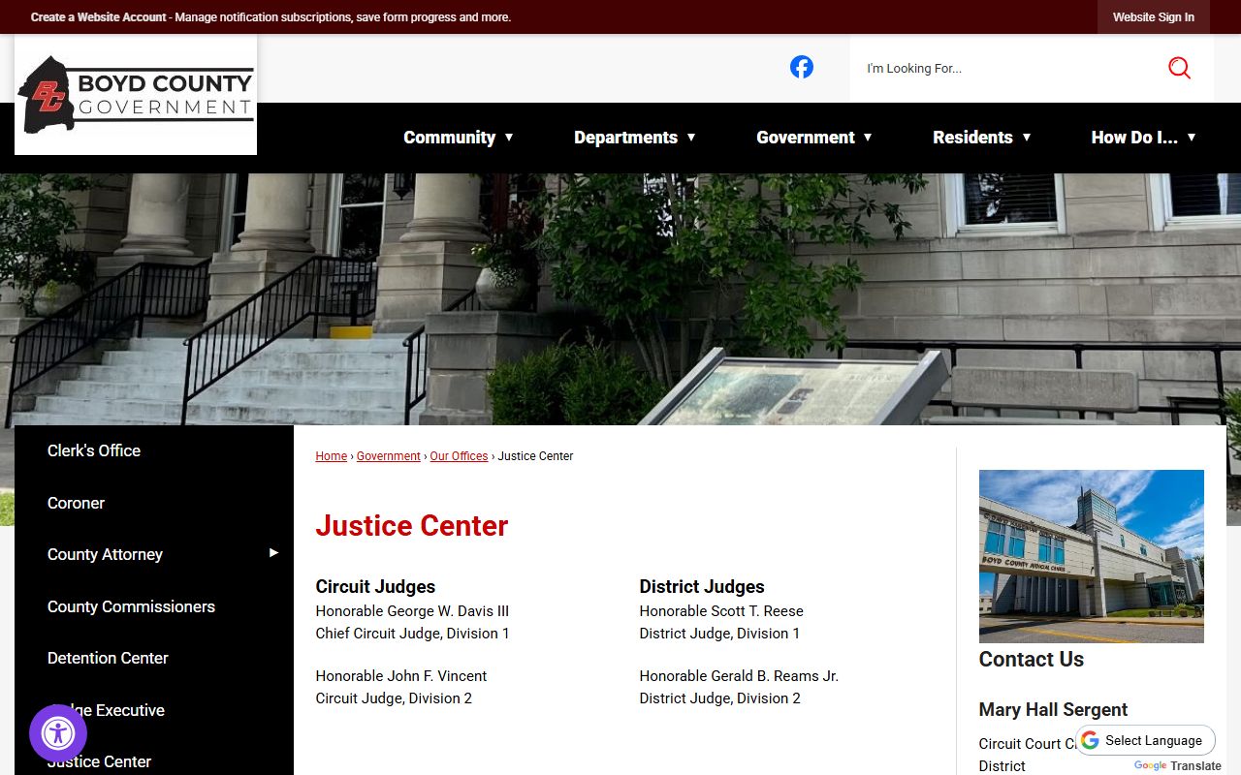Select Coroner in the sidebar

[76, 503]
